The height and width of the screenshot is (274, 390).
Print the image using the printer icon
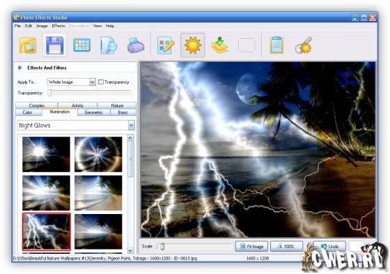[136, 45]
